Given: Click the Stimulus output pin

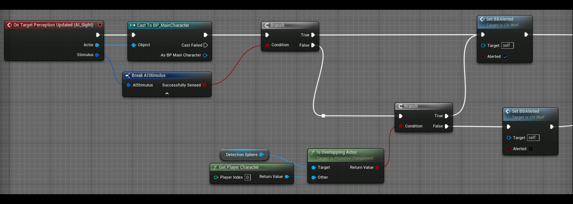Looking at the screenshot, I should (97, 55).
